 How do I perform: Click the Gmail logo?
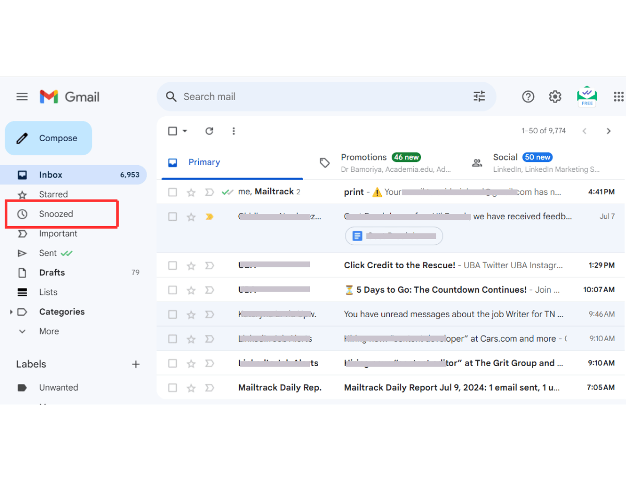69,97
